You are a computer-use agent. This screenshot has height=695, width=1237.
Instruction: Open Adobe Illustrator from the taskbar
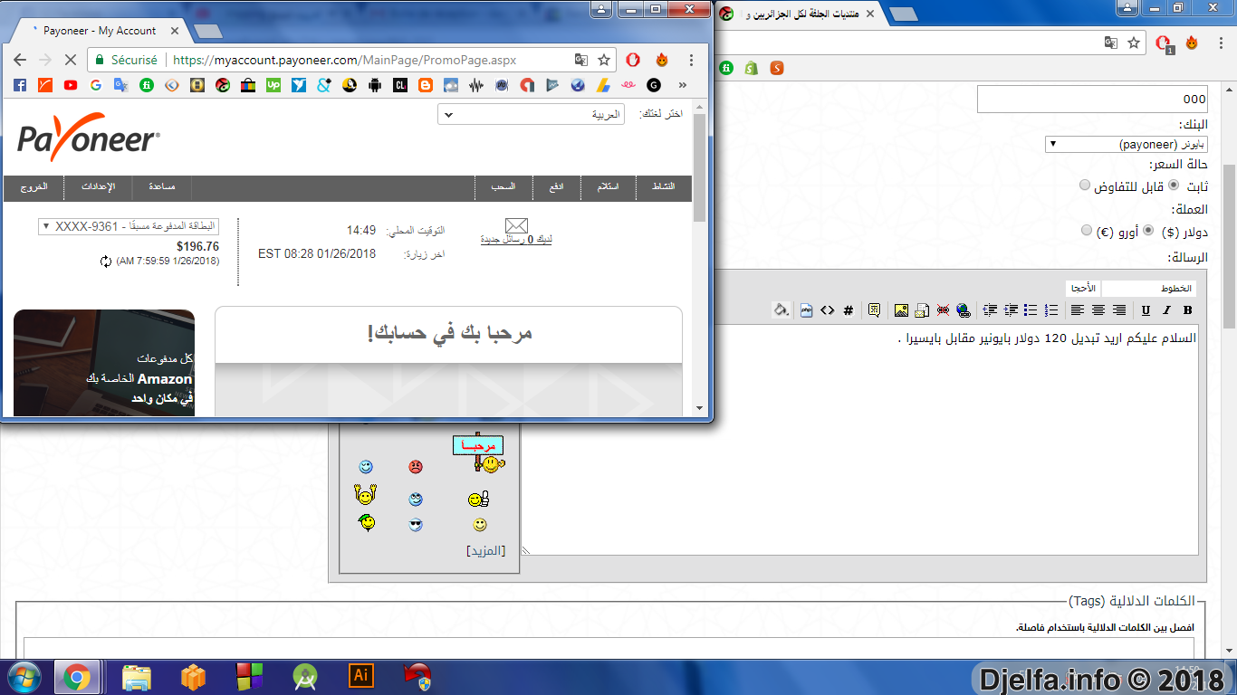[361, 677]
